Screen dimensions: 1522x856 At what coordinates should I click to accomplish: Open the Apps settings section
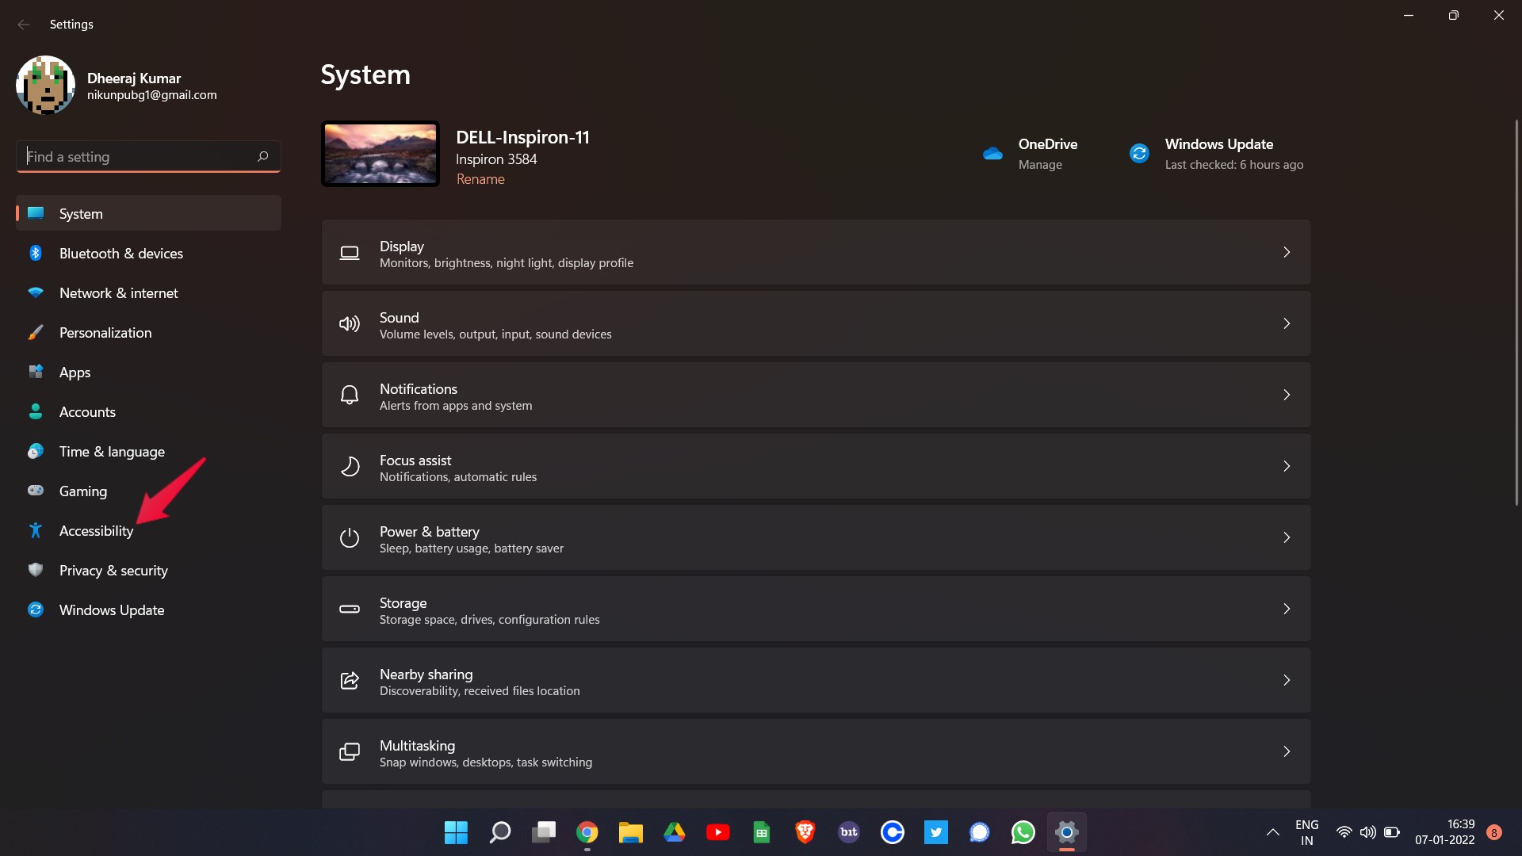[x=75, y=373]
